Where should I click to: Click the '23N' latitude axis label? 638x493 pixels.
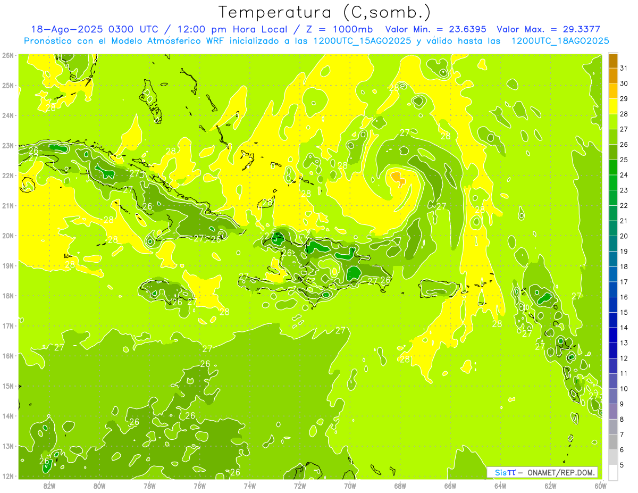(x=7, y=146)
